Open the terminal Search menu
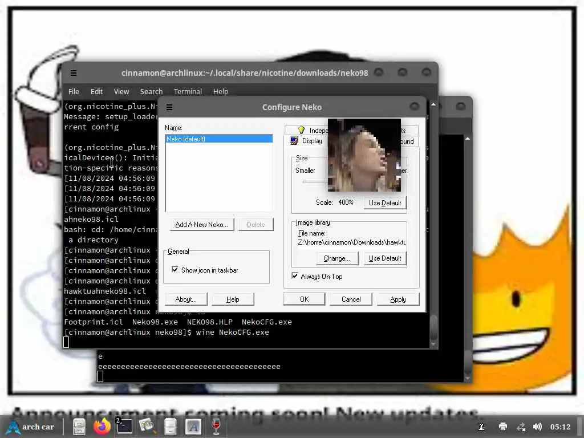 pyautogui.click(x=151, y=92)
